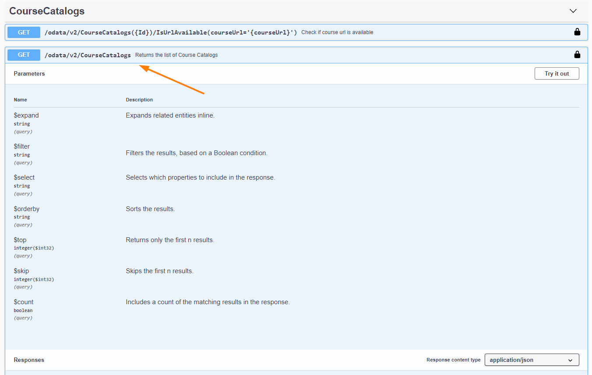Image resolution: width=592 pixels, height=375 pixels.
Task: Click the lock icon on CourseCatalogs list endpoint
Action: 577,55
